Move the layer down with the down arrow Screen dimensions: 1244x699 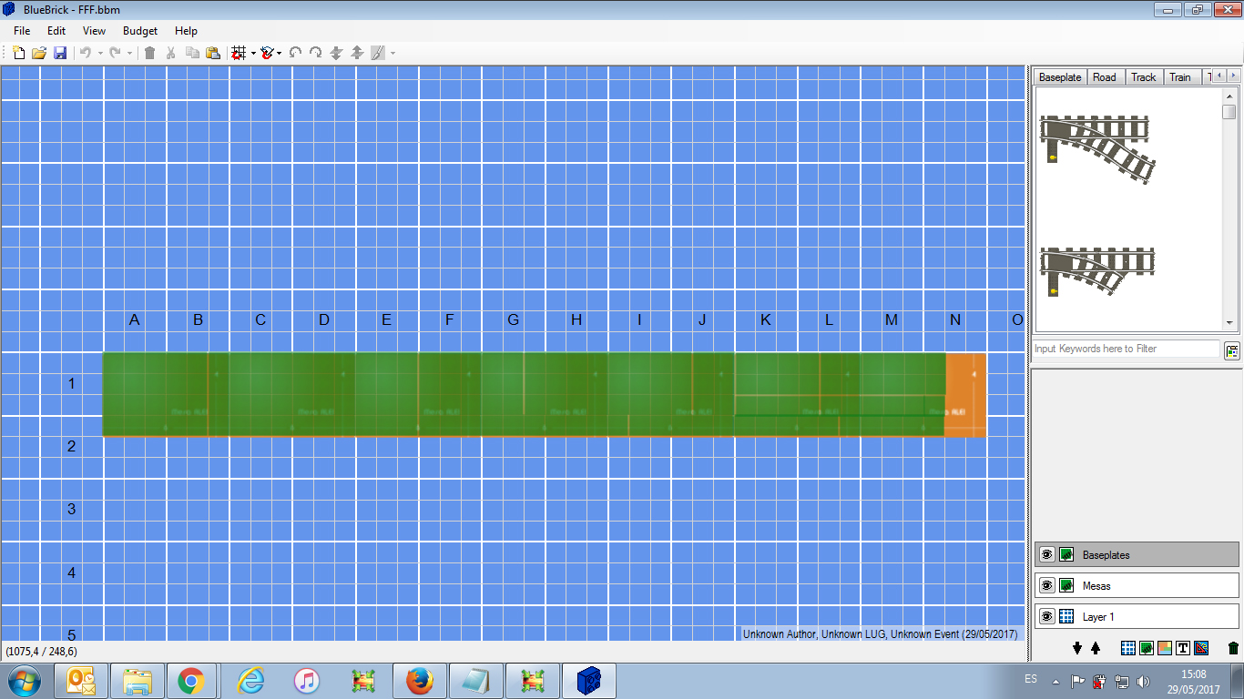pyautogui.click(x=1077, y=648)
